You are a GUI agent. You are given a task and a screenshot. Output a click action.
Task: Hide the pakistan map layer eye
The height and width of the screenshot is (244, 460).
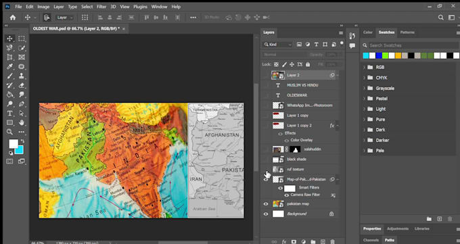(x=266, y=204)
